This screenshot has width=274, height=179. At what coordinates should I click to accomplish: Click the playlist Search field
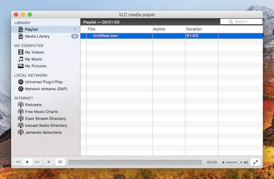click(x=241, y=22)
